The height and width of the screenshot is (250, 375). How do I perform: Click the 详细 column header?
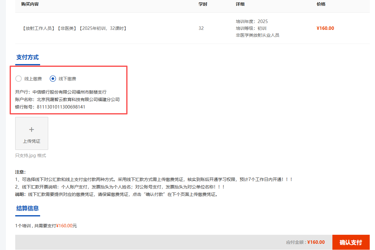pyautogui.click(x=240, y=4)
